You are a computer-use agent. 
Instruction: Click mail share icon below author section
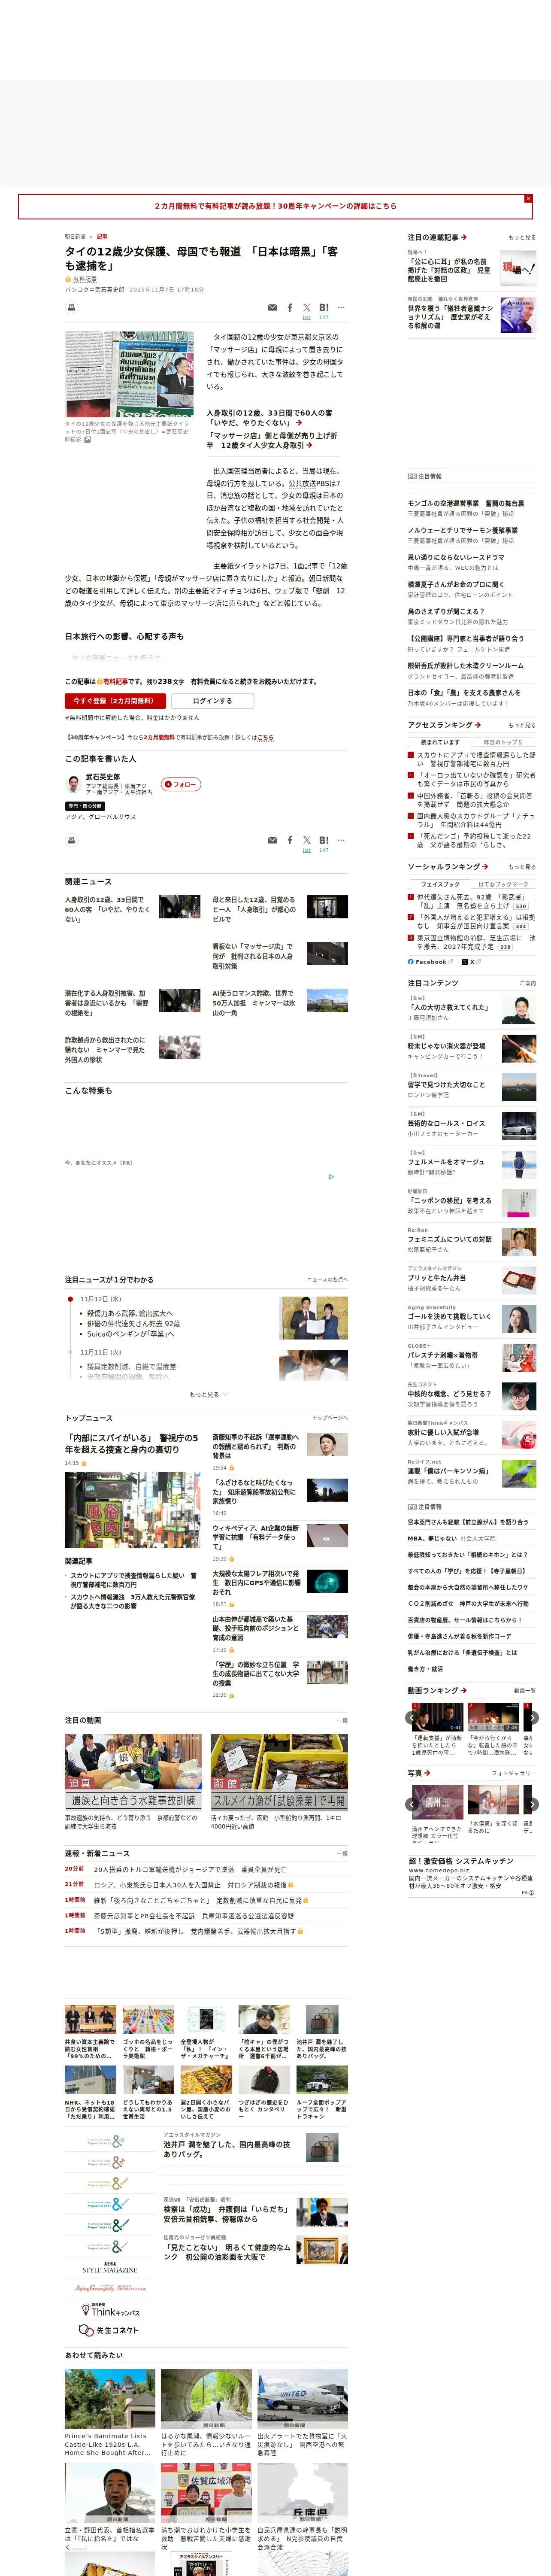pyautogui.click(x=272, y=840)
